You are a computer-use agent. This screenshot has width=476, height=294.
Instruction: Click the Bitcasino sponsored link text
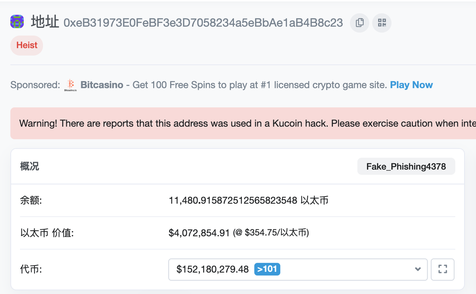coord(102,84)
